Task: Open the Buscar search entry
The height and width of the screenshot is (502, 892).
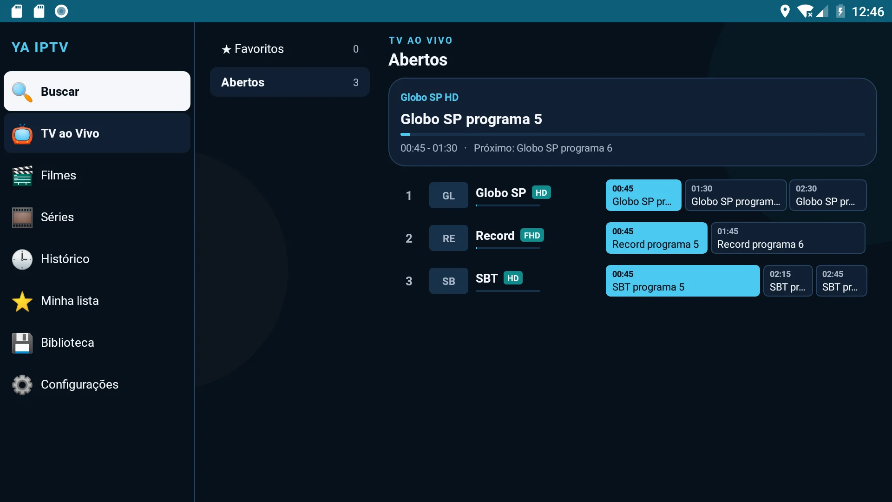Action: coord(97,91)
